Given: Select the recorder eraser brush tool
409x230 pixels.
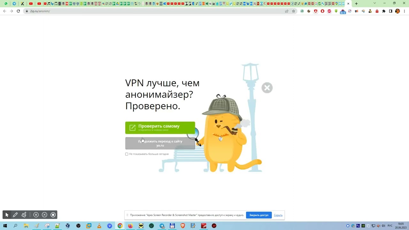Looking at the screenshot, I should [x=24, y=215].
